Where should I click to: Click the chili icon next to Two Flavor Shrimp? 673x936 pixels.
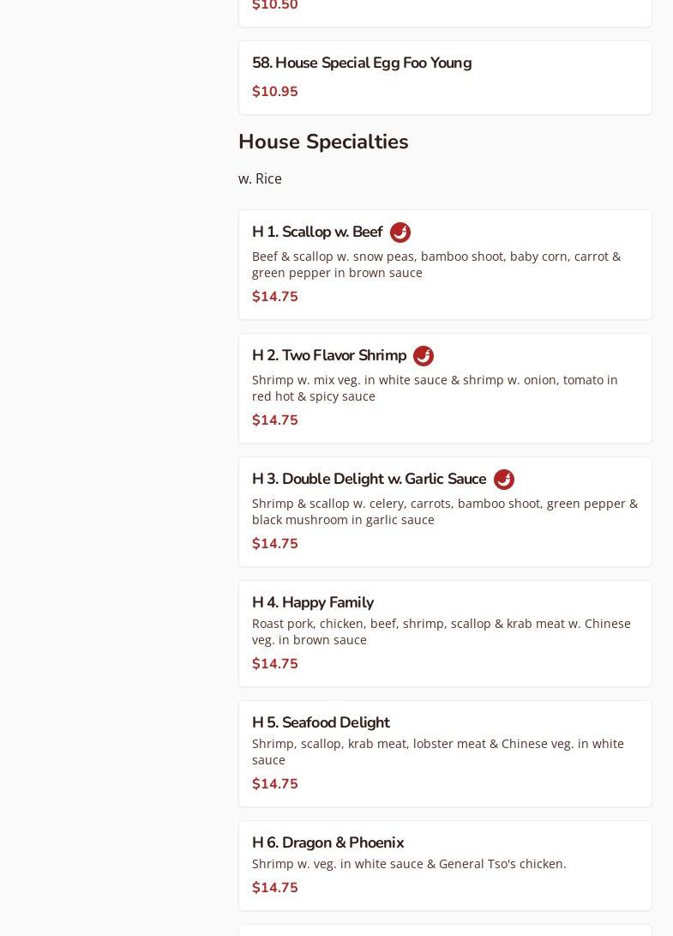(424, 356)
